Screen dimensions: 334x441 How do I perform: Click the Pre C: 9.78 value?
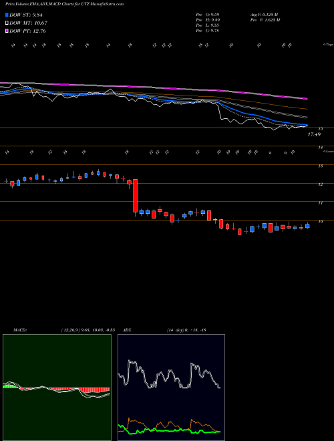point(208,31)
